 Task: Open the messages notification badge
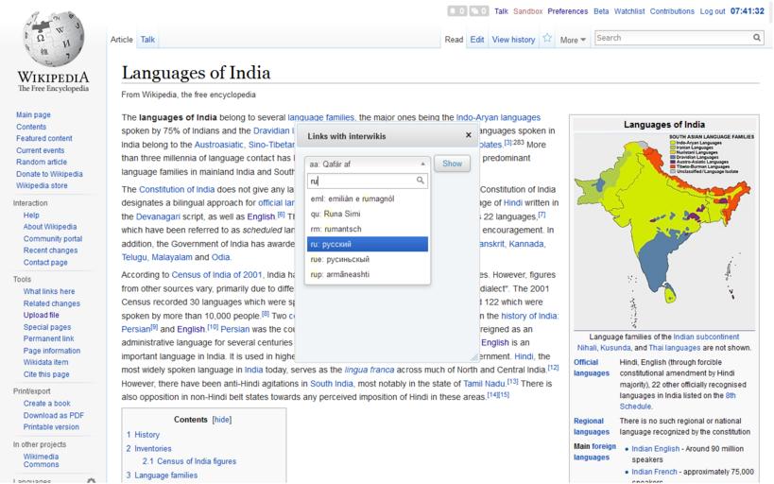click(x=479, y=11)
